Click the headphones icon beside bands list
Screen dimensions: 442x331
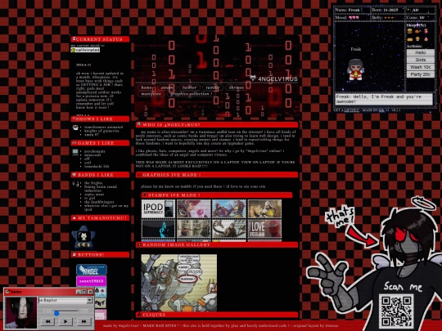click(x=75, y=184)
